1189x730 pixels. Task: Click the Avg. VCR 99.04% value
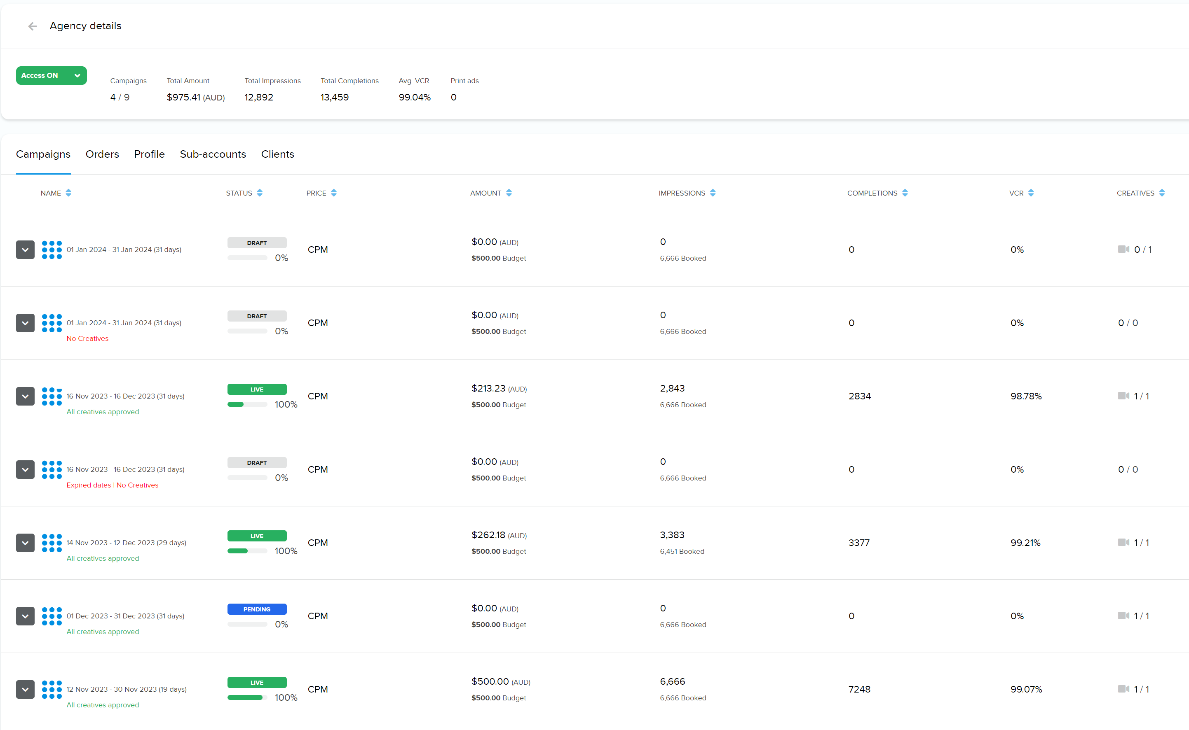415,98
